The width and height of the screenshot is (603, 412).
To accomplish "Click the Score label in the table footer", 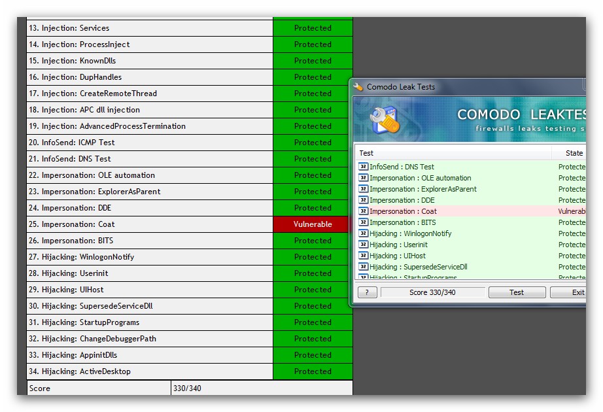I will tap(40, 388).
